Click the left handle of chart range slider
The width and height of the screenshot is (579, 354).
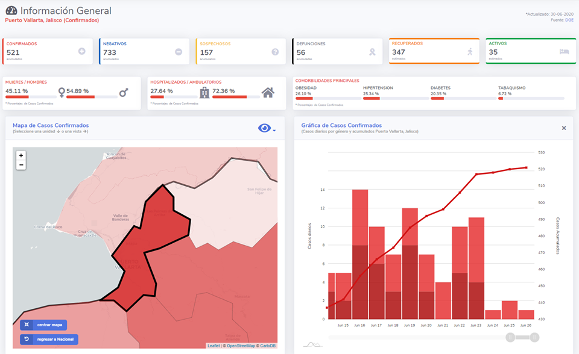[510, 337]
